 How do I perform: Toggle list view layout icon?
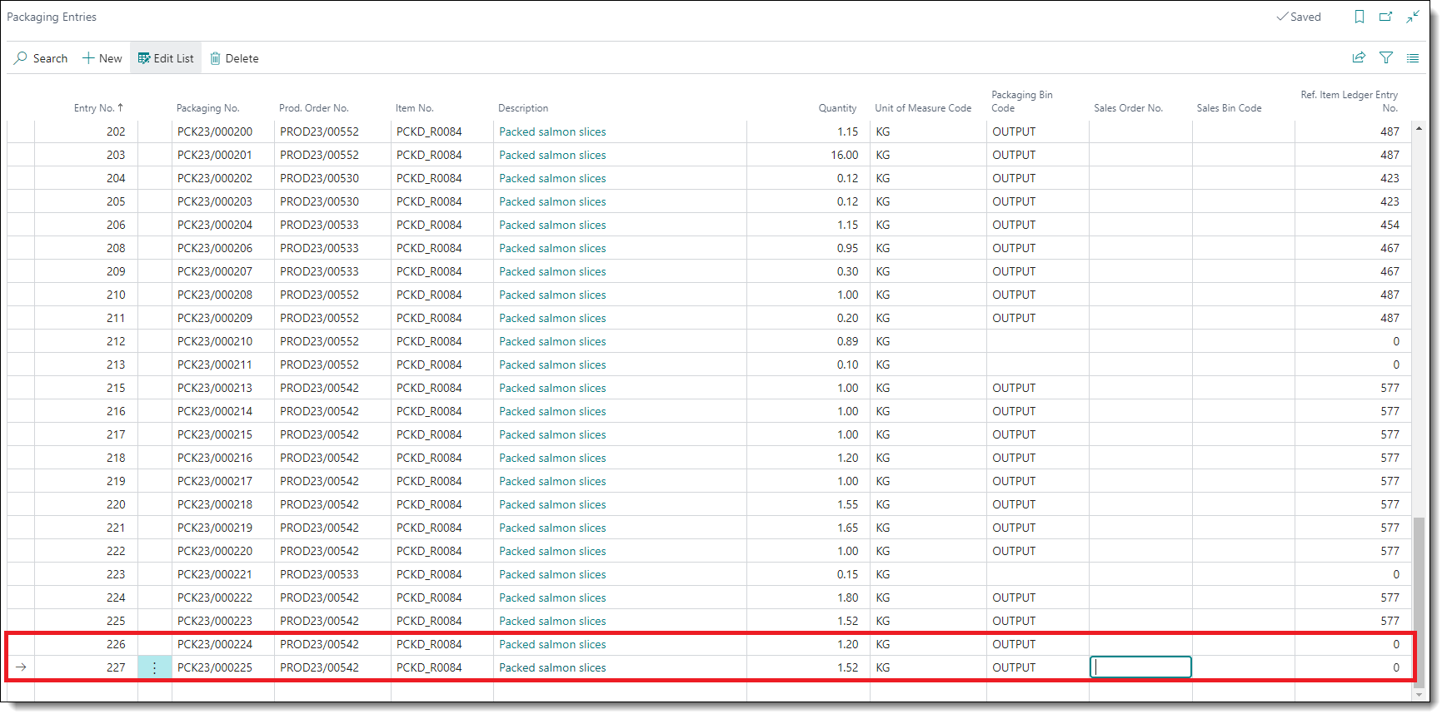coord(1413,58)
